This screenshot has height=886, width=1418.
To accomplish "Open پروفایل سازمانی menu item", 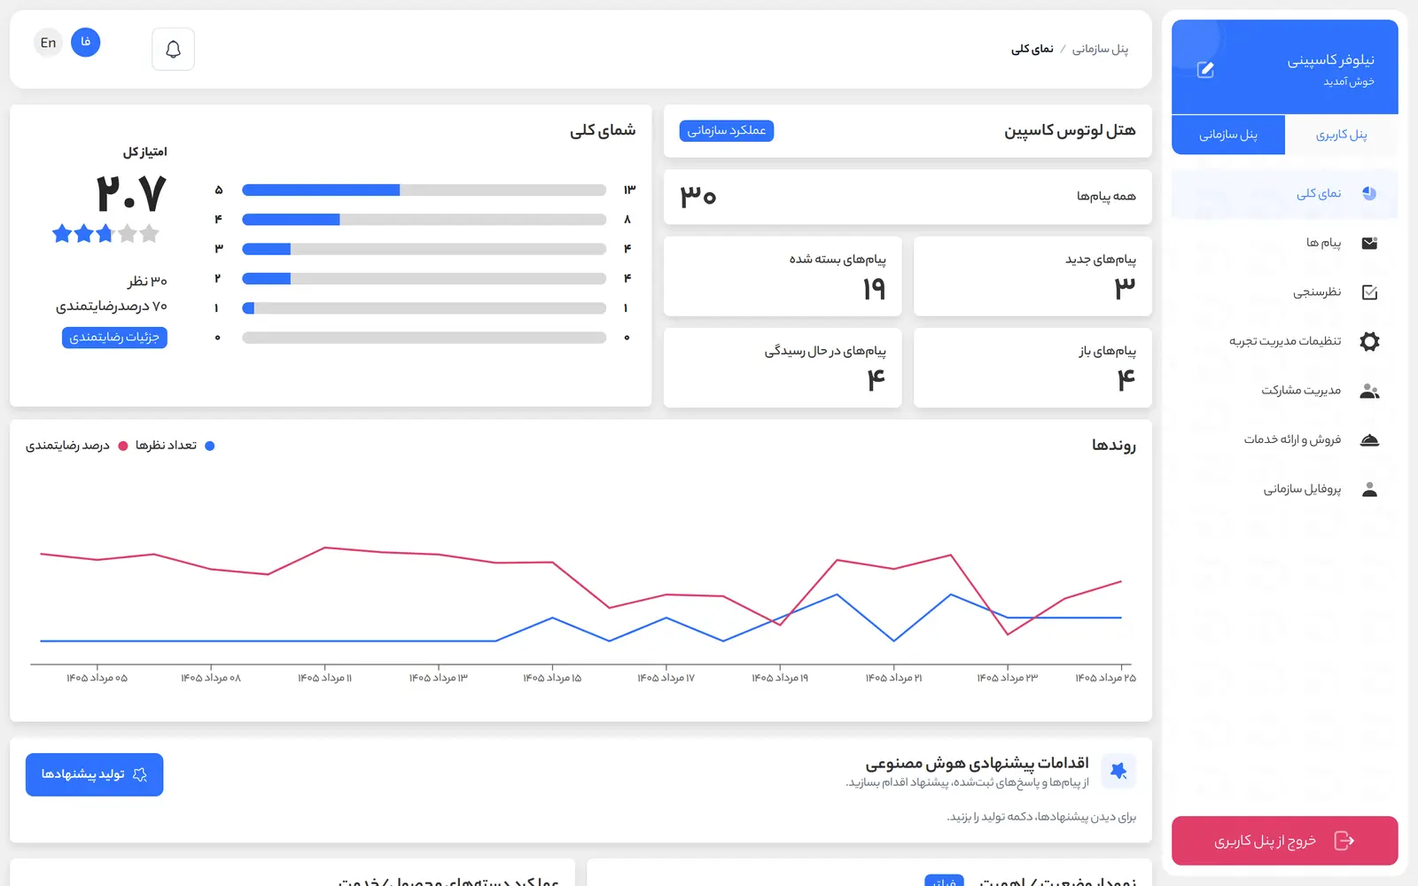I will click(1284, 489).
